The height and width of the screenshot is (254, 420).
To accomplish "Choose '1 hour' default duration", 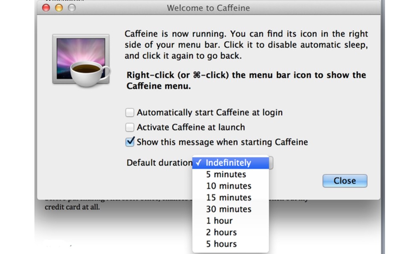I will 219,221.
